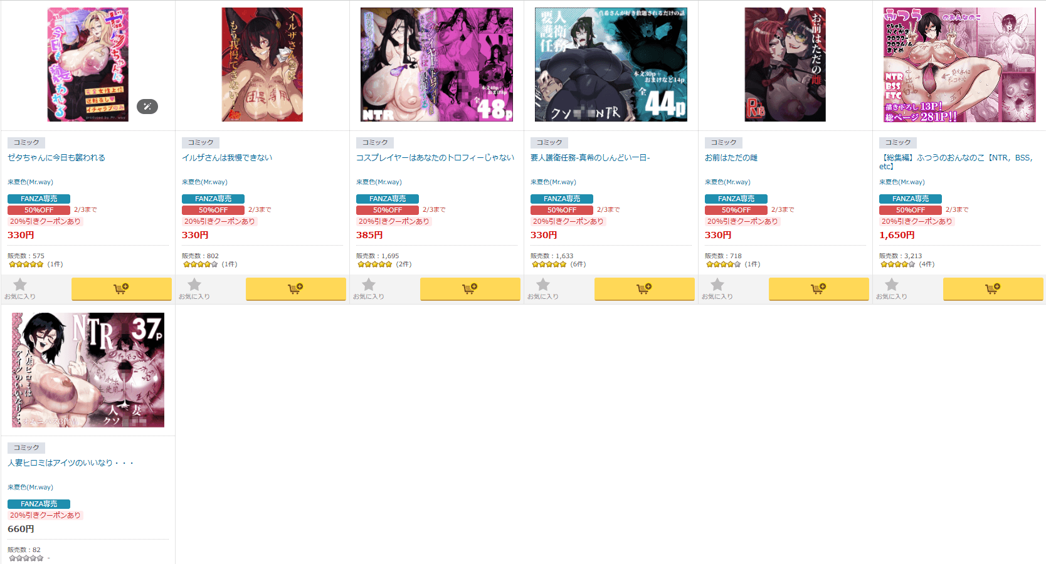Click author link 来夏色(Mr.way) under 660円 item
The width and height of the screenshot is (1046, 564).
point(30,487)
